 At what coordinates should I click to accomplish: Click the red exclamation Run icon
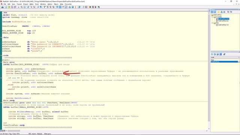(x=75, y=7)
